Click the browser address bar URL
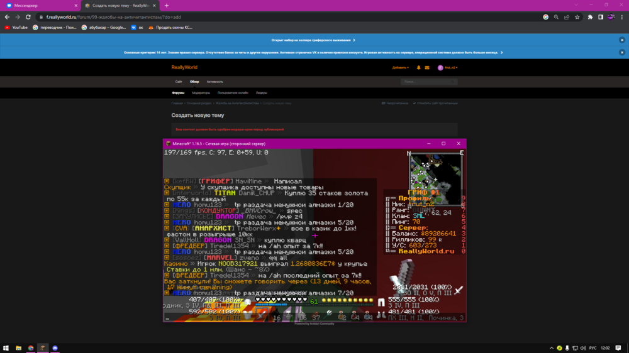The height and width of the screenshot is (353, 629). point(113,17)
